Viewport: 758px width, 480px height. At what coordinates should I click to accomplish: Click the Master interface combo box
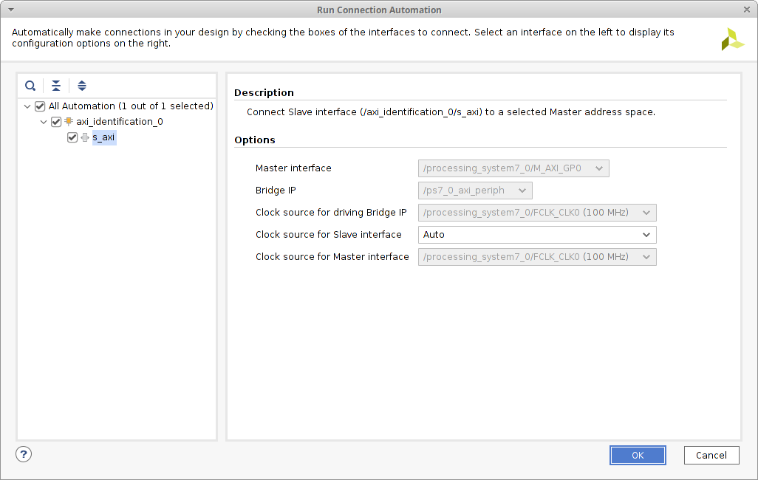(513, 168)
